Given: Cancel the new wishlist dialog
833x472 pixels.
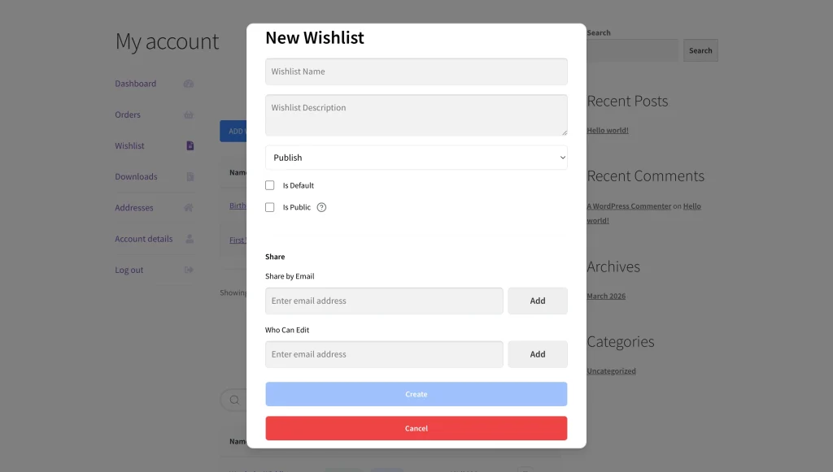Looking at the screenshot, I should 416,428.
